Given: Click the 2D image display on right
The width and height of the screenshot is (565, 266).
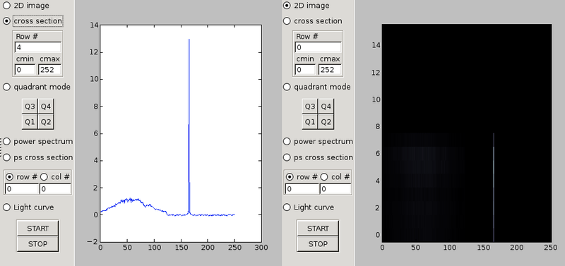Looking at the screenshot, I should (467, 133).
